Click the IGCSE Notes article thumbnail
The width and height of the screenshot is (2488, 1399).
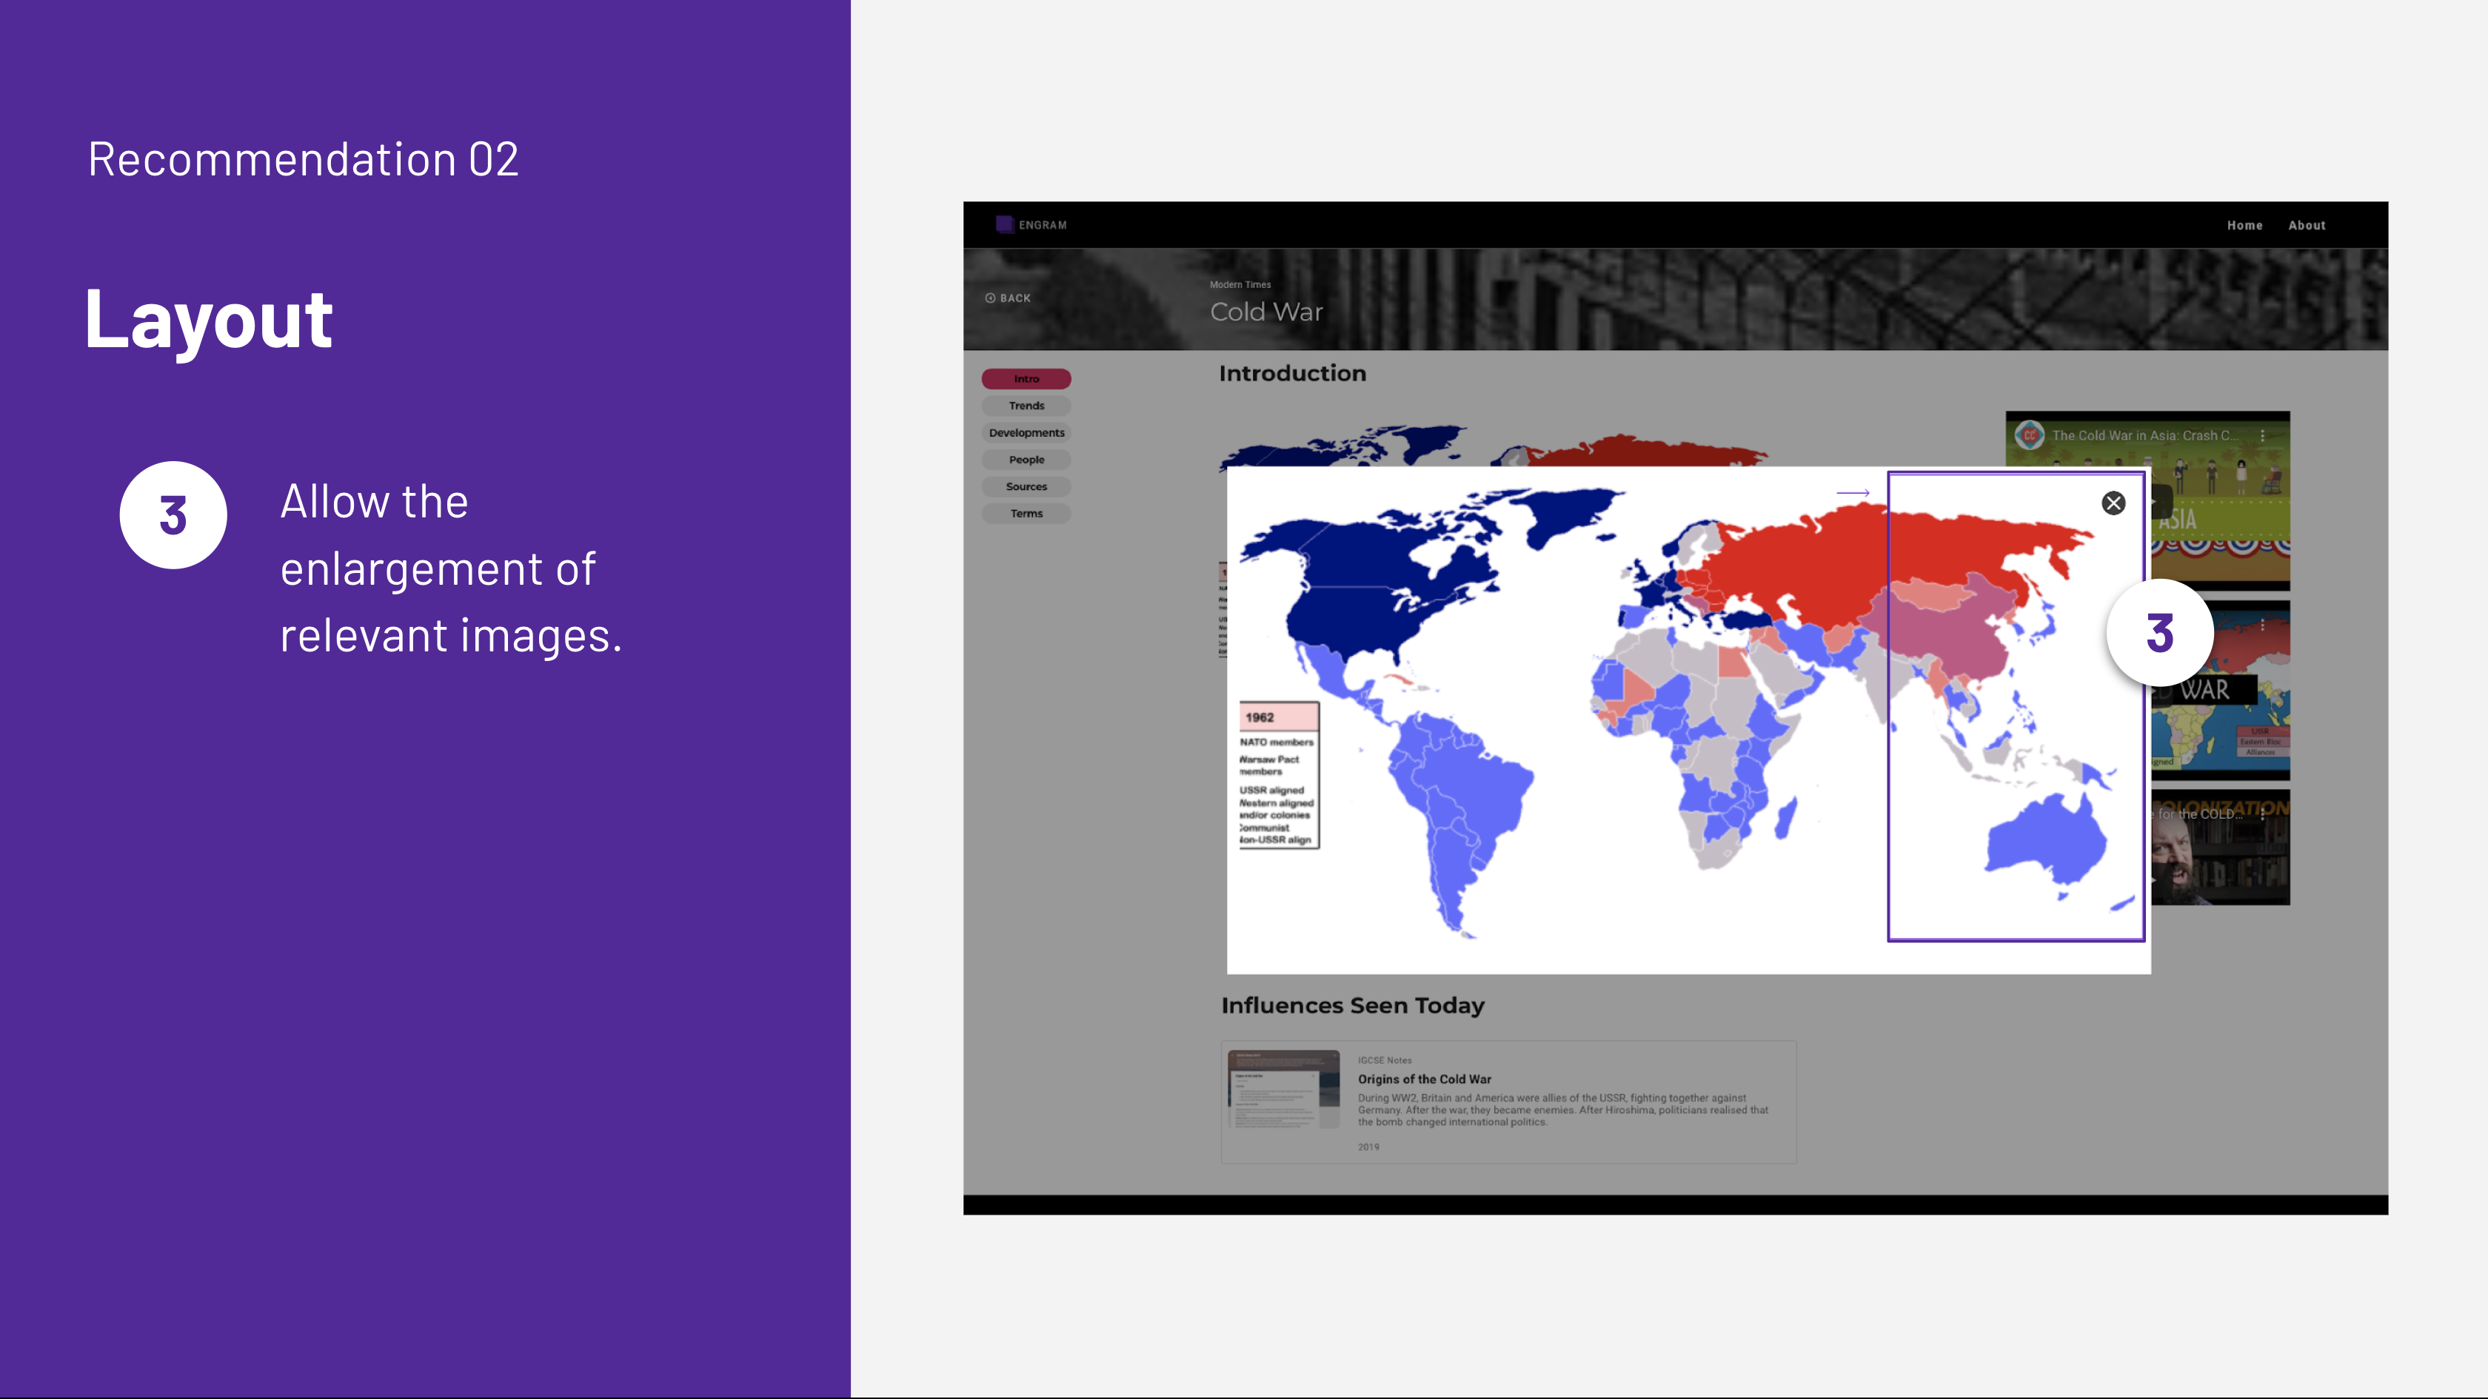click(1283, 1089)
